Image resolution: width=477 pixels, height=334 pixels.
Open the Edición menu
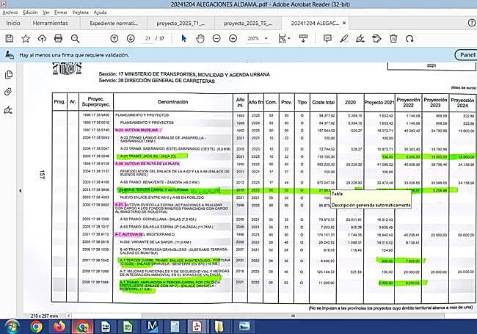[30, 12]
